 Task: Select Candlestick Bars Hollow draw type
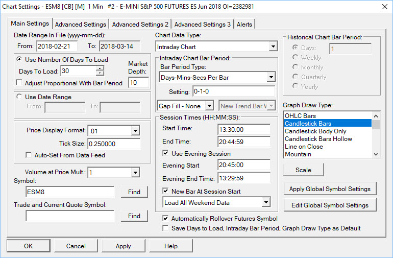[x=328, y=139]
